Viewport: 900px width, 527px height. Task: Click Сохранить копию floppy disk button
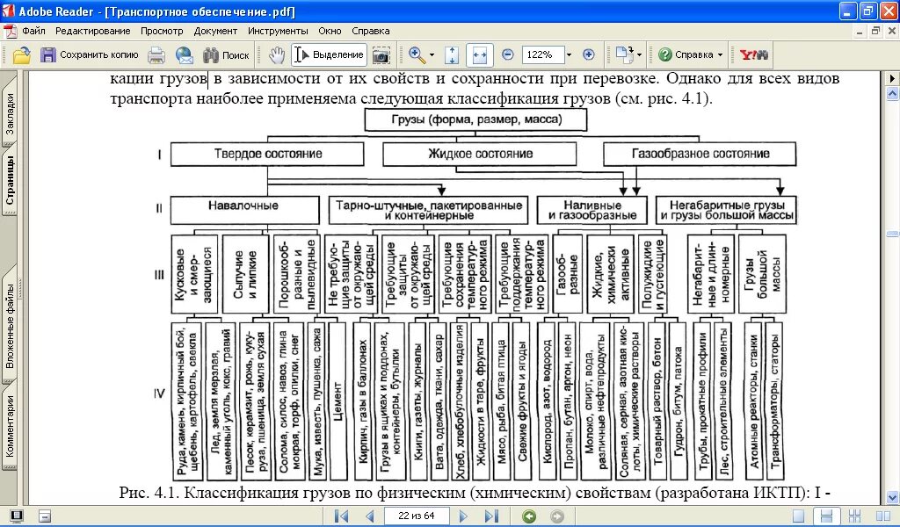point(90,55)
